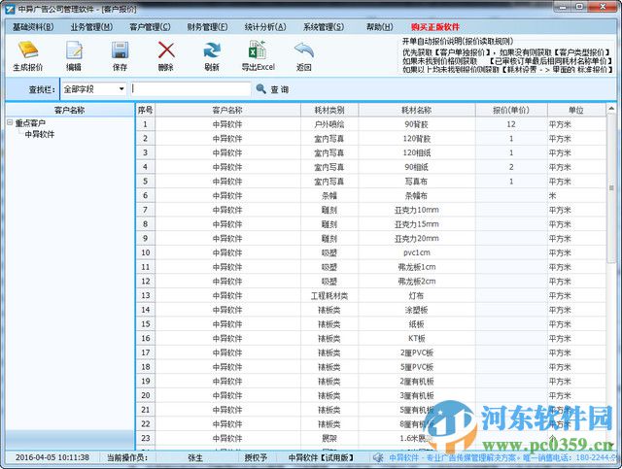
Task: Select the 纸板 material cell
Action: click(x=417, y=324)
